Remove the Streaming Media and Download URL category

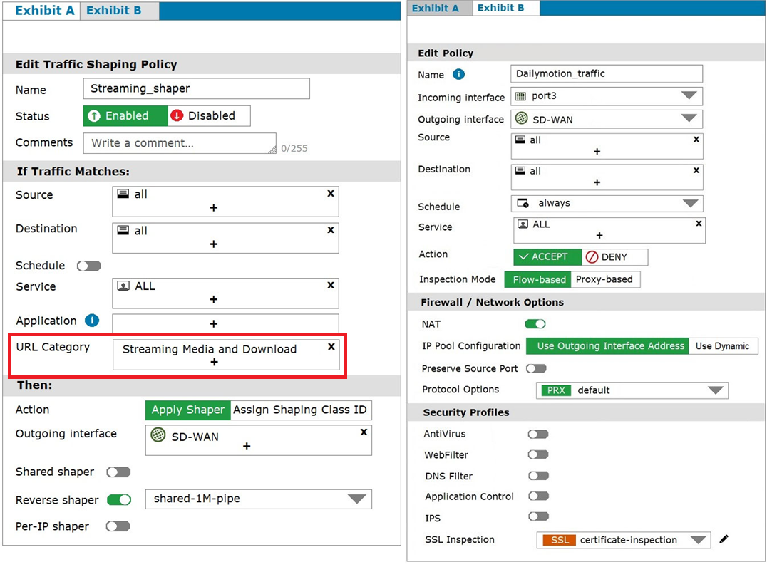coord(331,347)
